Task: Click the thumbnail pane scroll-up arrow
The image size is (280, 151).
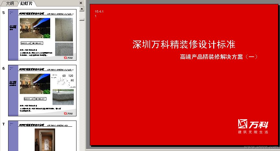Action: pyautogui.click(x=82, y=9)
